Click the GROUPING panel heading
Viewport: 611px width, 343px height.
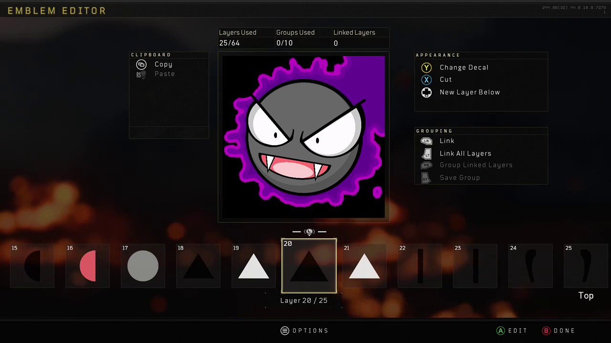pos(434,131)
